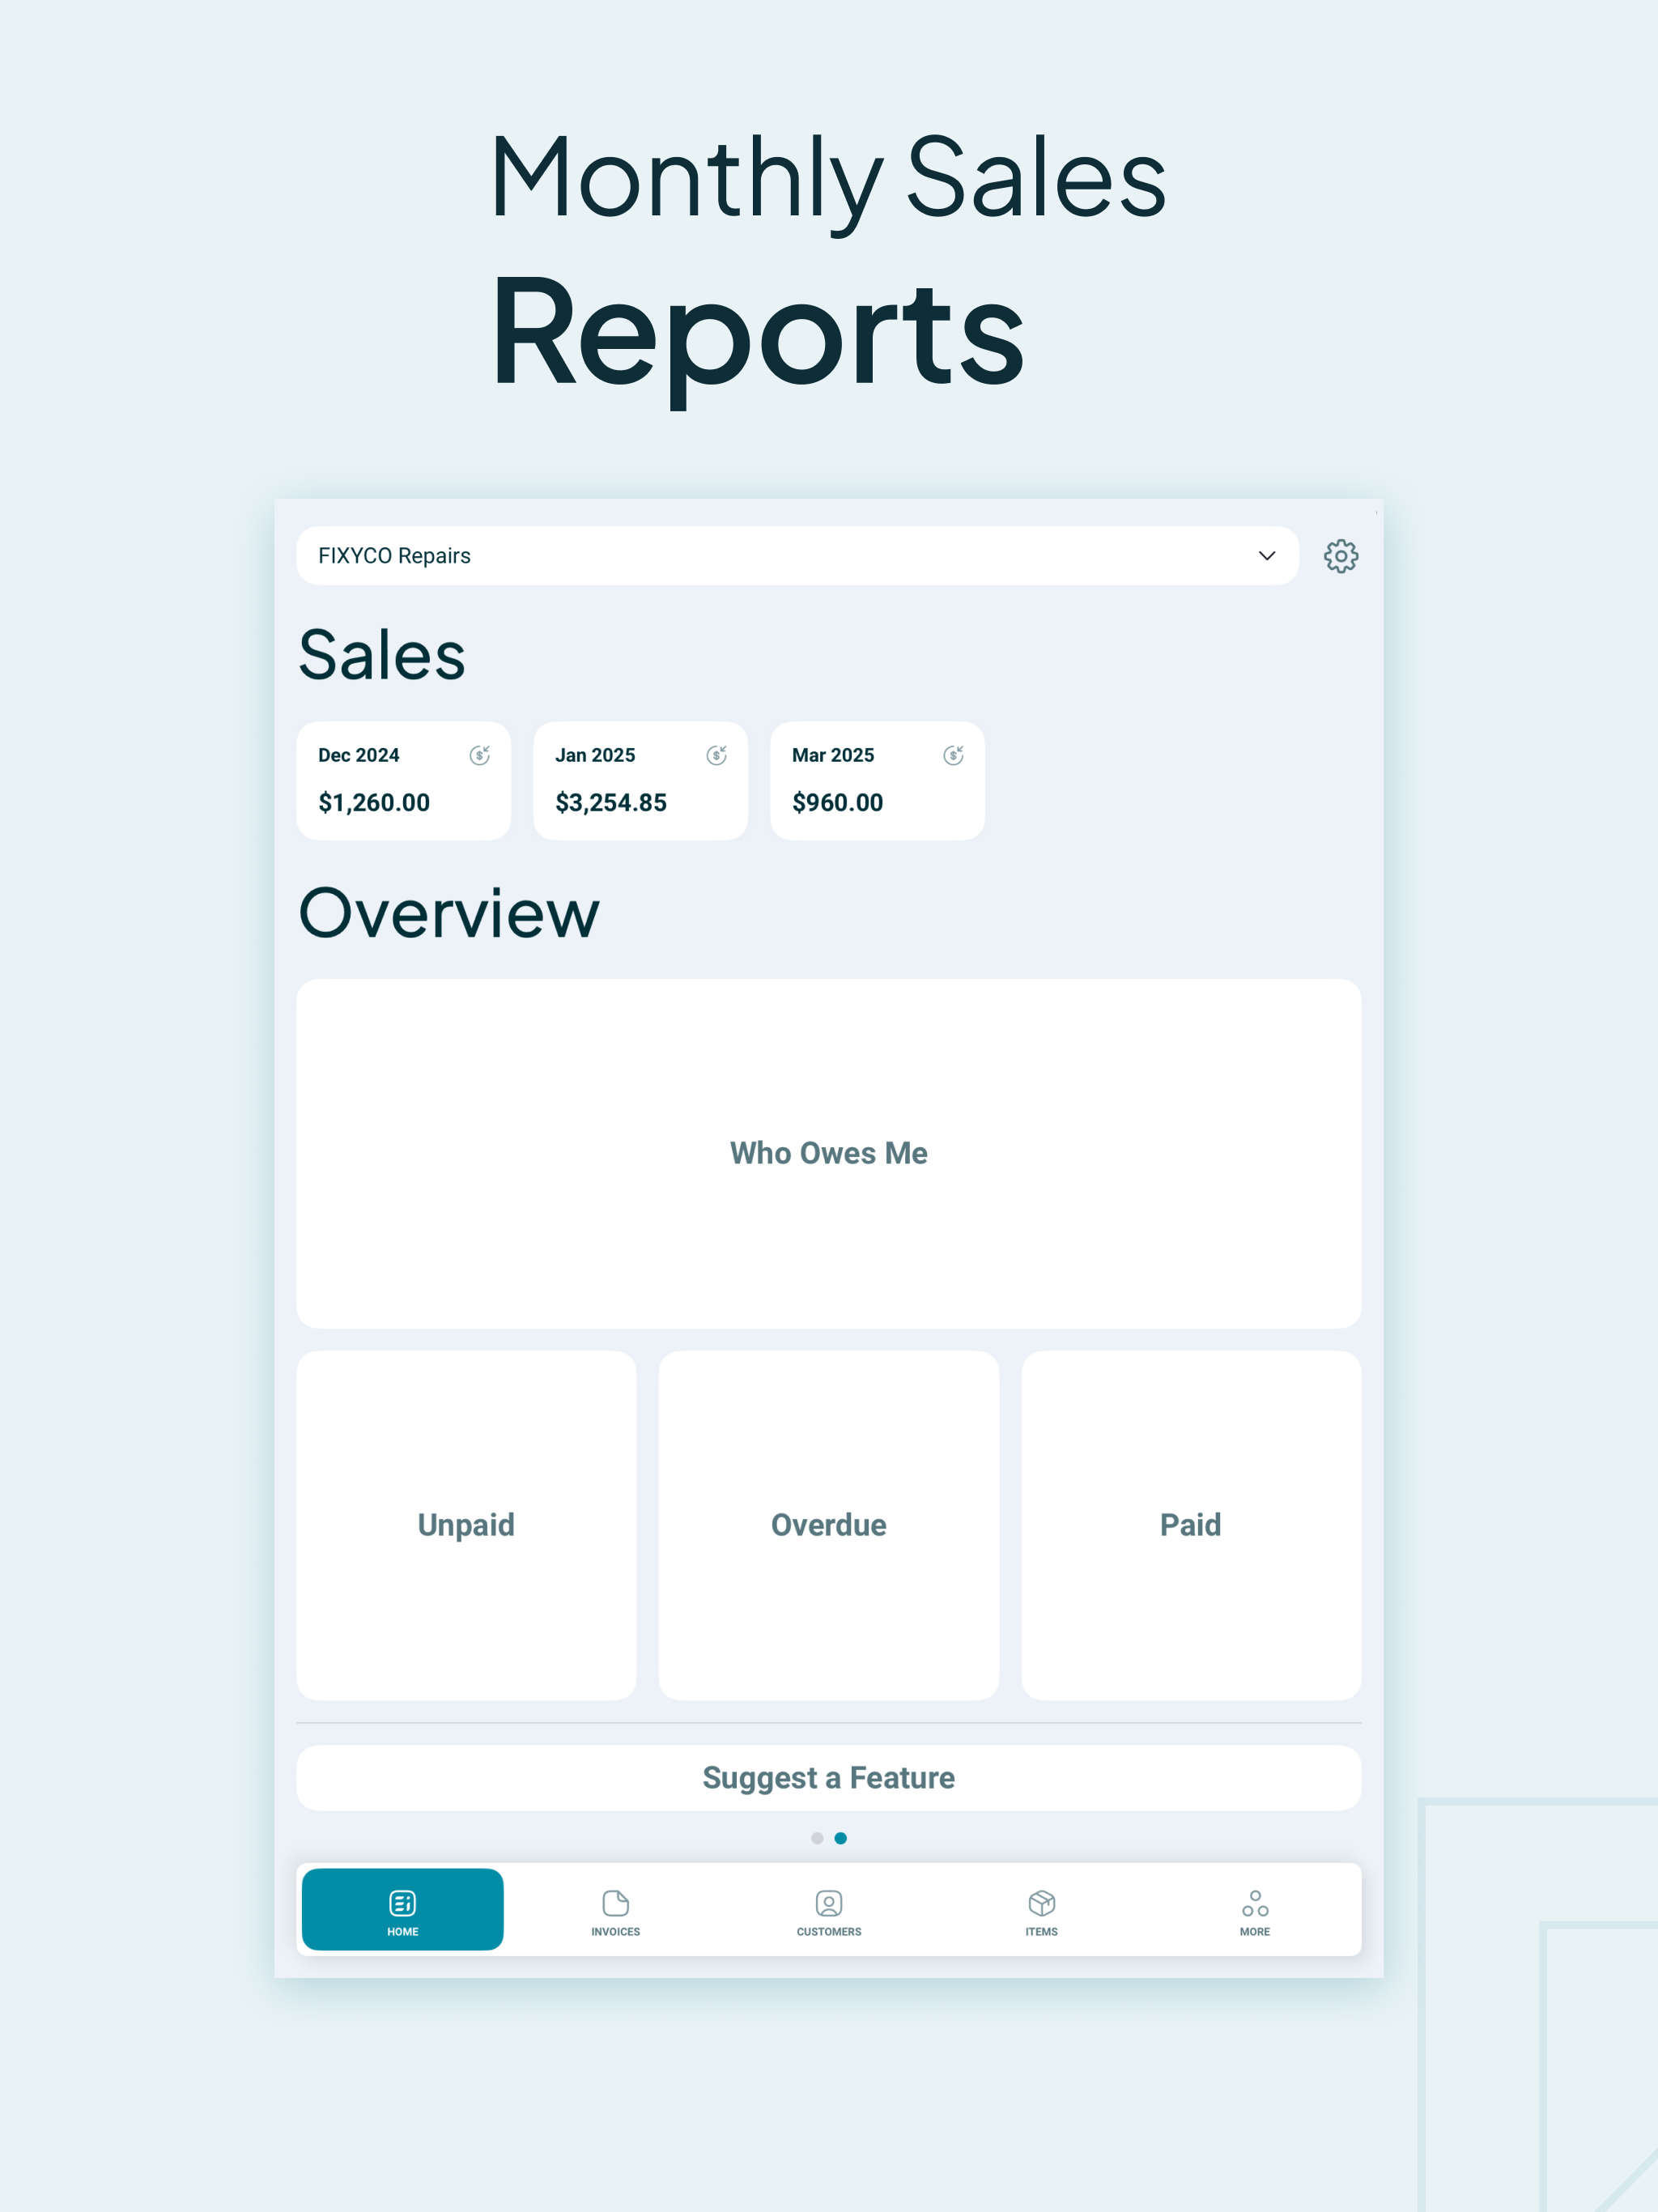Click the Mar 2025 sales coin icon
1658x2212 pixels.
point(953,755)
